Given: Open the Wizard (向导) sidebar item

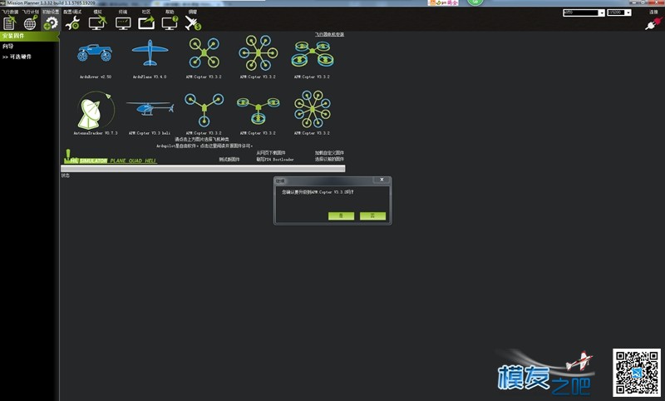Looking at the screenshot, I should [8, 47].
